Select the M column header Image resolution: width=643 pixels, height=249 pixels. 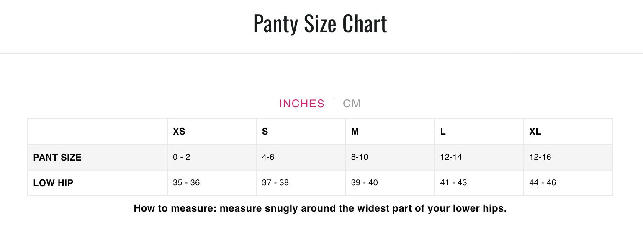point(390,132)
